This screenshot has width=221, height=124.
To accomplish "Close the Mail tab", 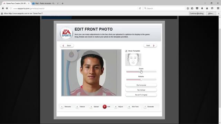I will (x=58, y=3).
